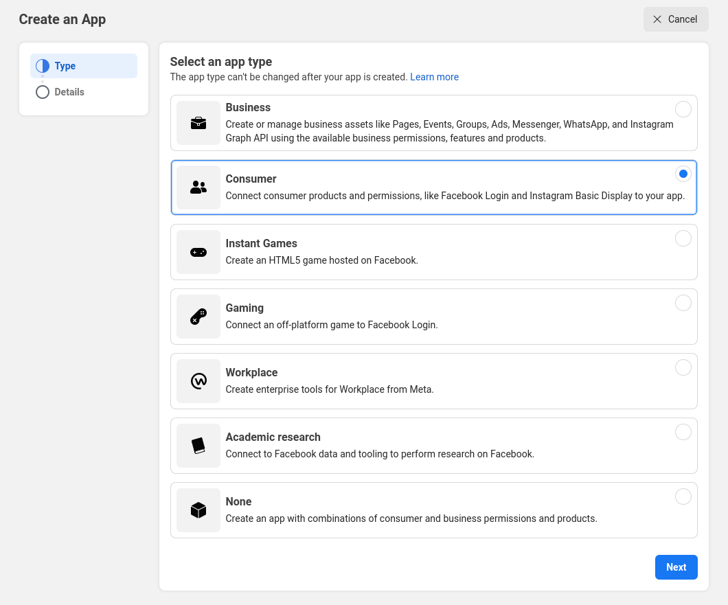The height and width of the screenshot is (605, 728).
Task: Click the Instant Games controller icon
Action: point(198,252)
